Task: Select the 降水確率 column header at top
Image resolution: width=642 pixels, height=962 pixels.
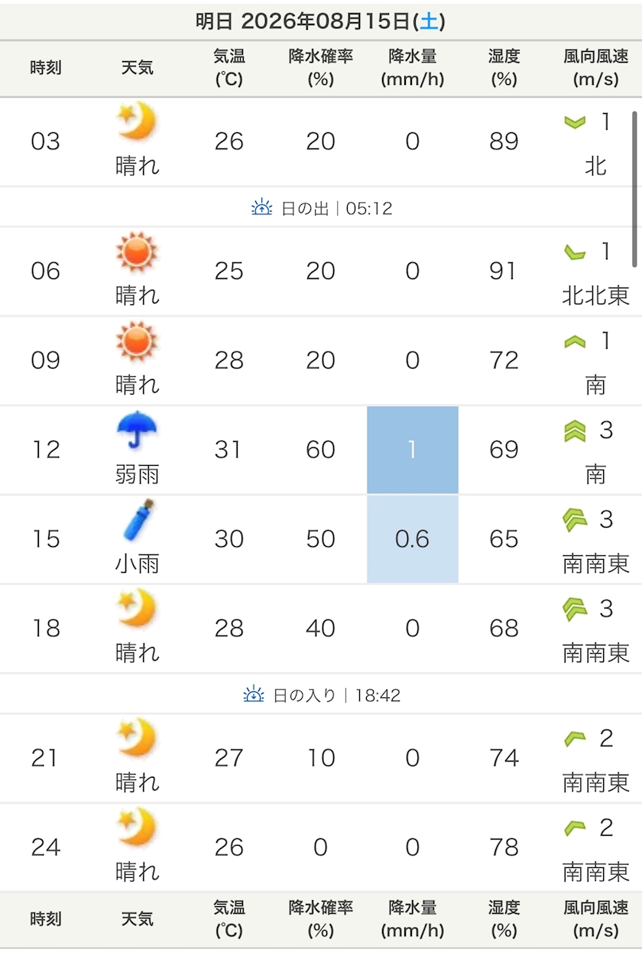Action: pyautogui.click(x=321, y=68)
